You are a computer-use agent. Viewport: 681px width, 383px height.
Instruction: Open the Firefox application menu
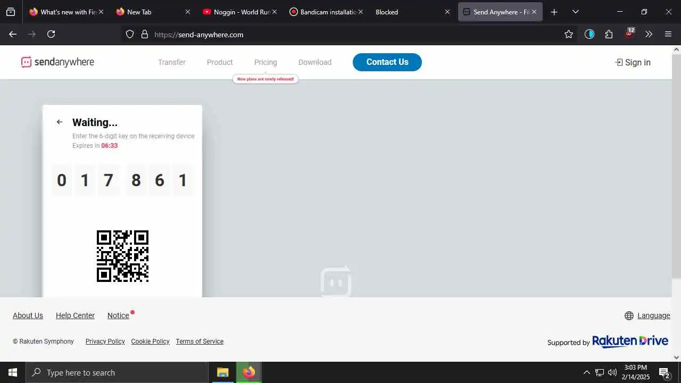[x=668, y=34]
